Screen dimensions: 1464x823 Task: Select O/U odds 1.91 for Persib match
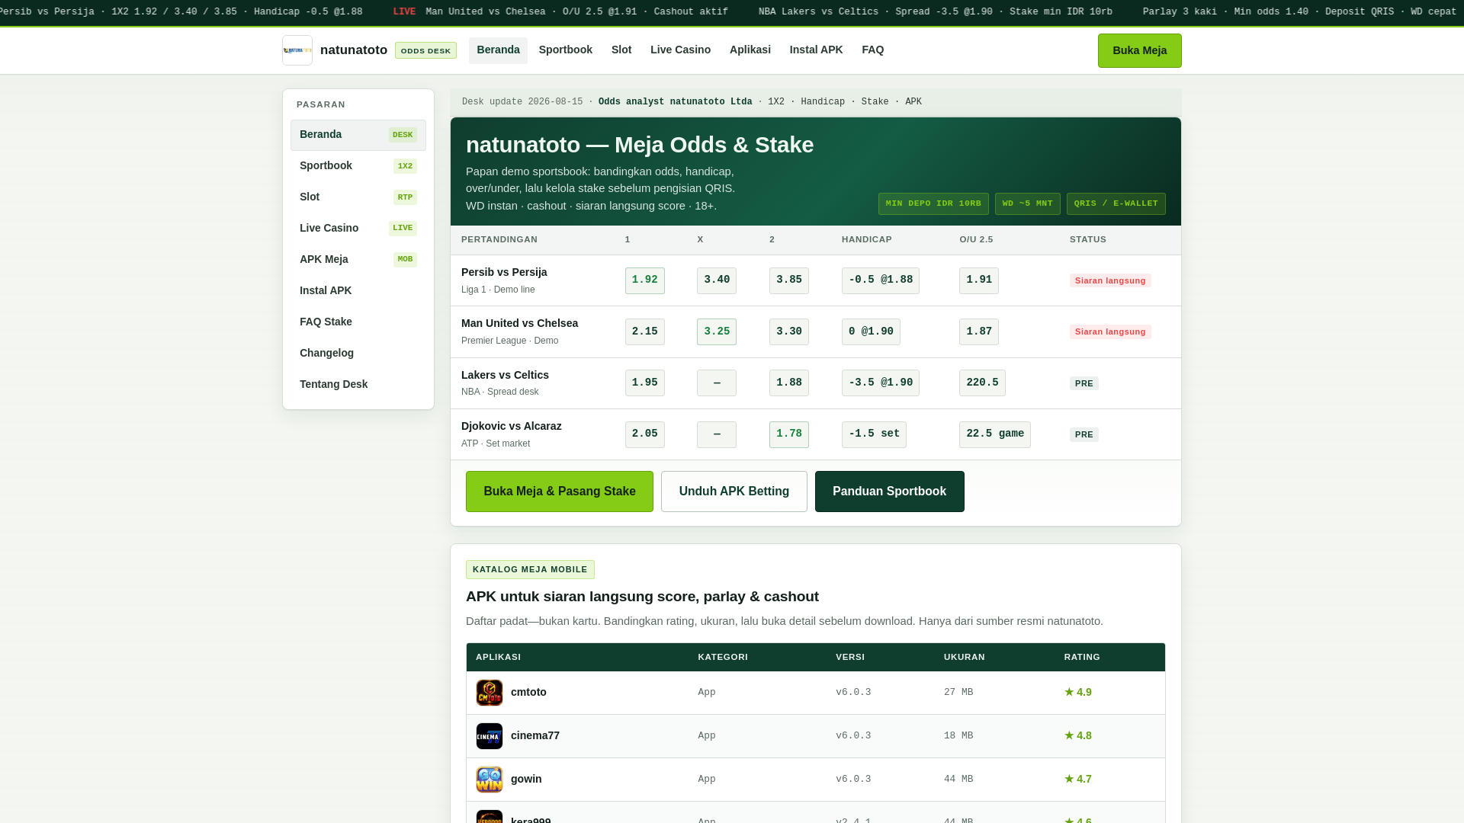[979, 280]
